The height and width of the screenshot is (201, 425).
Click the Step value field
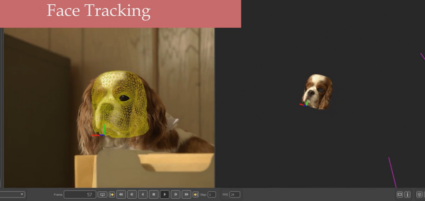click(x=212, y=194)
